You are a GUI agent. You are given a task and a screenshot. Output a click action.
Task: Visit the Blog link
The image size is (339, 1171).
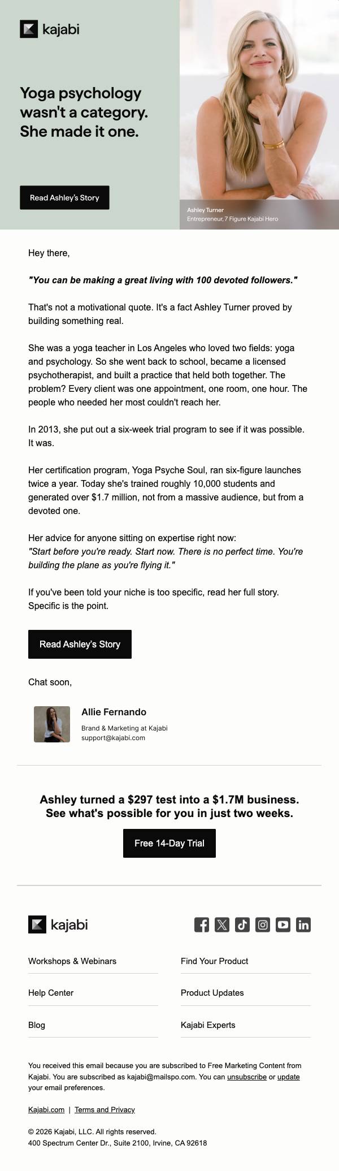37,1025
